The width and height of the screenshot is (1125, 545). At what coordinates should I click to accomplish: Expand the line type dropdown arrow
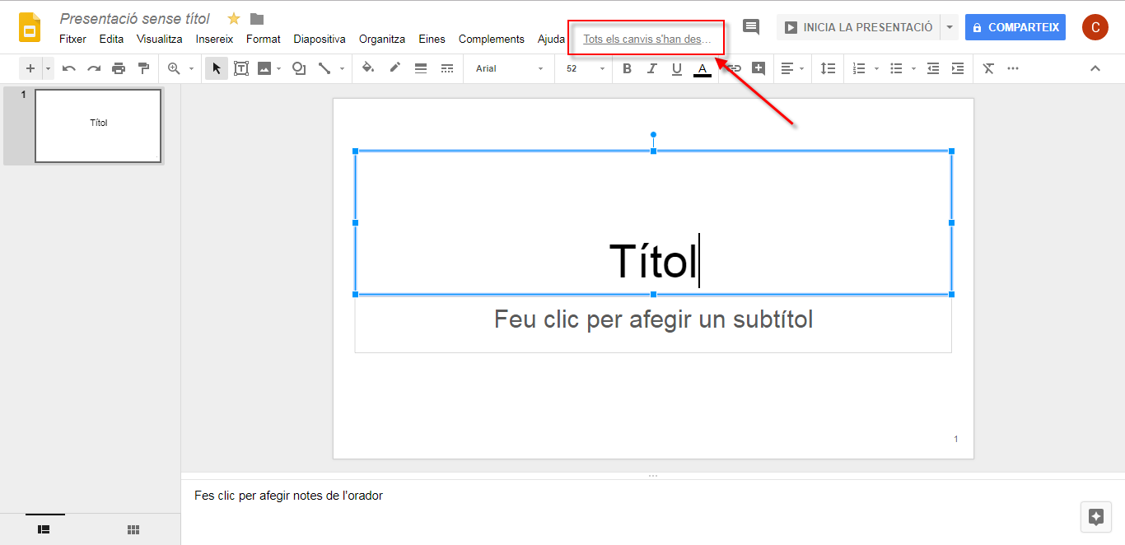342,68
